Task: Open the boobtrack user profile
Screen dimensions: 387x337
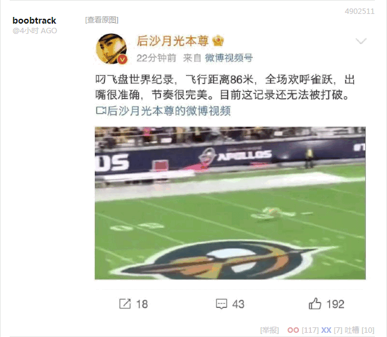Action: 34,21
